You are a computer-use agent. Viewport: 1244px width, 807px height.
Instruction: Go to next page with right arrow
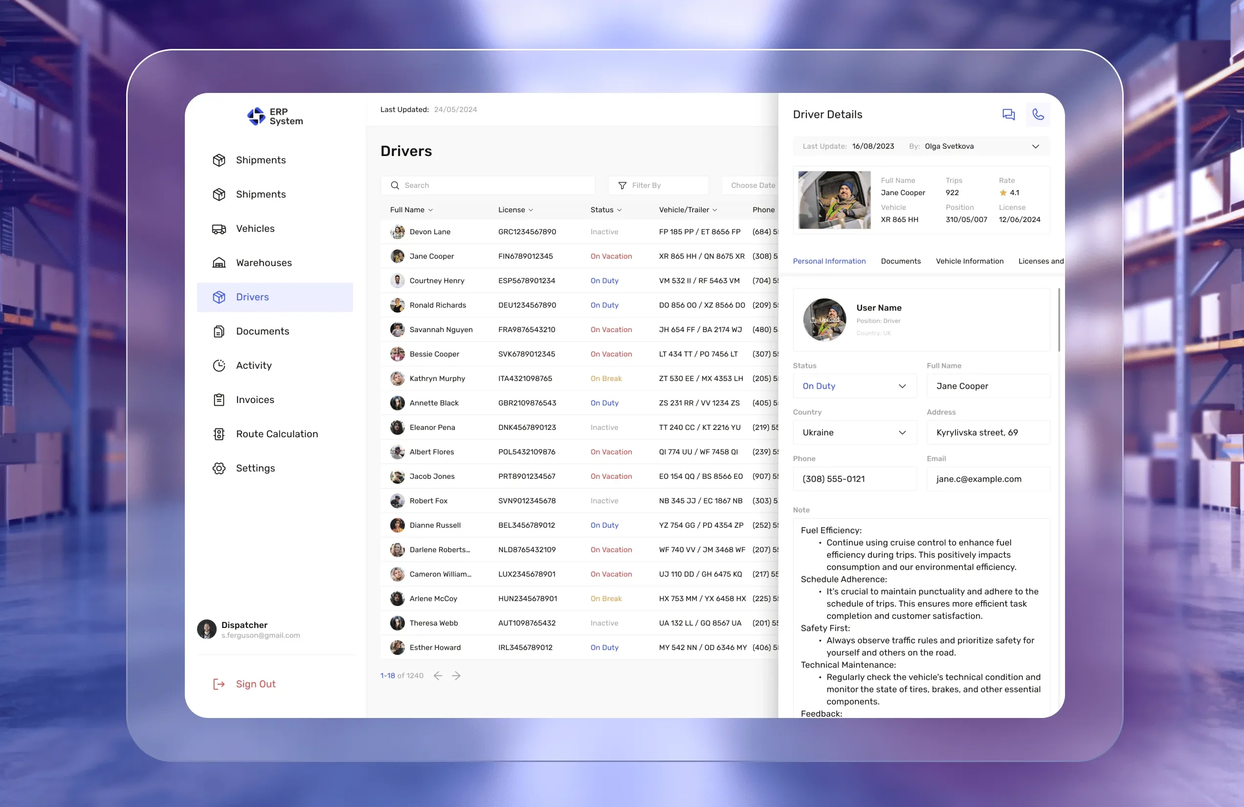pos(456,675)
